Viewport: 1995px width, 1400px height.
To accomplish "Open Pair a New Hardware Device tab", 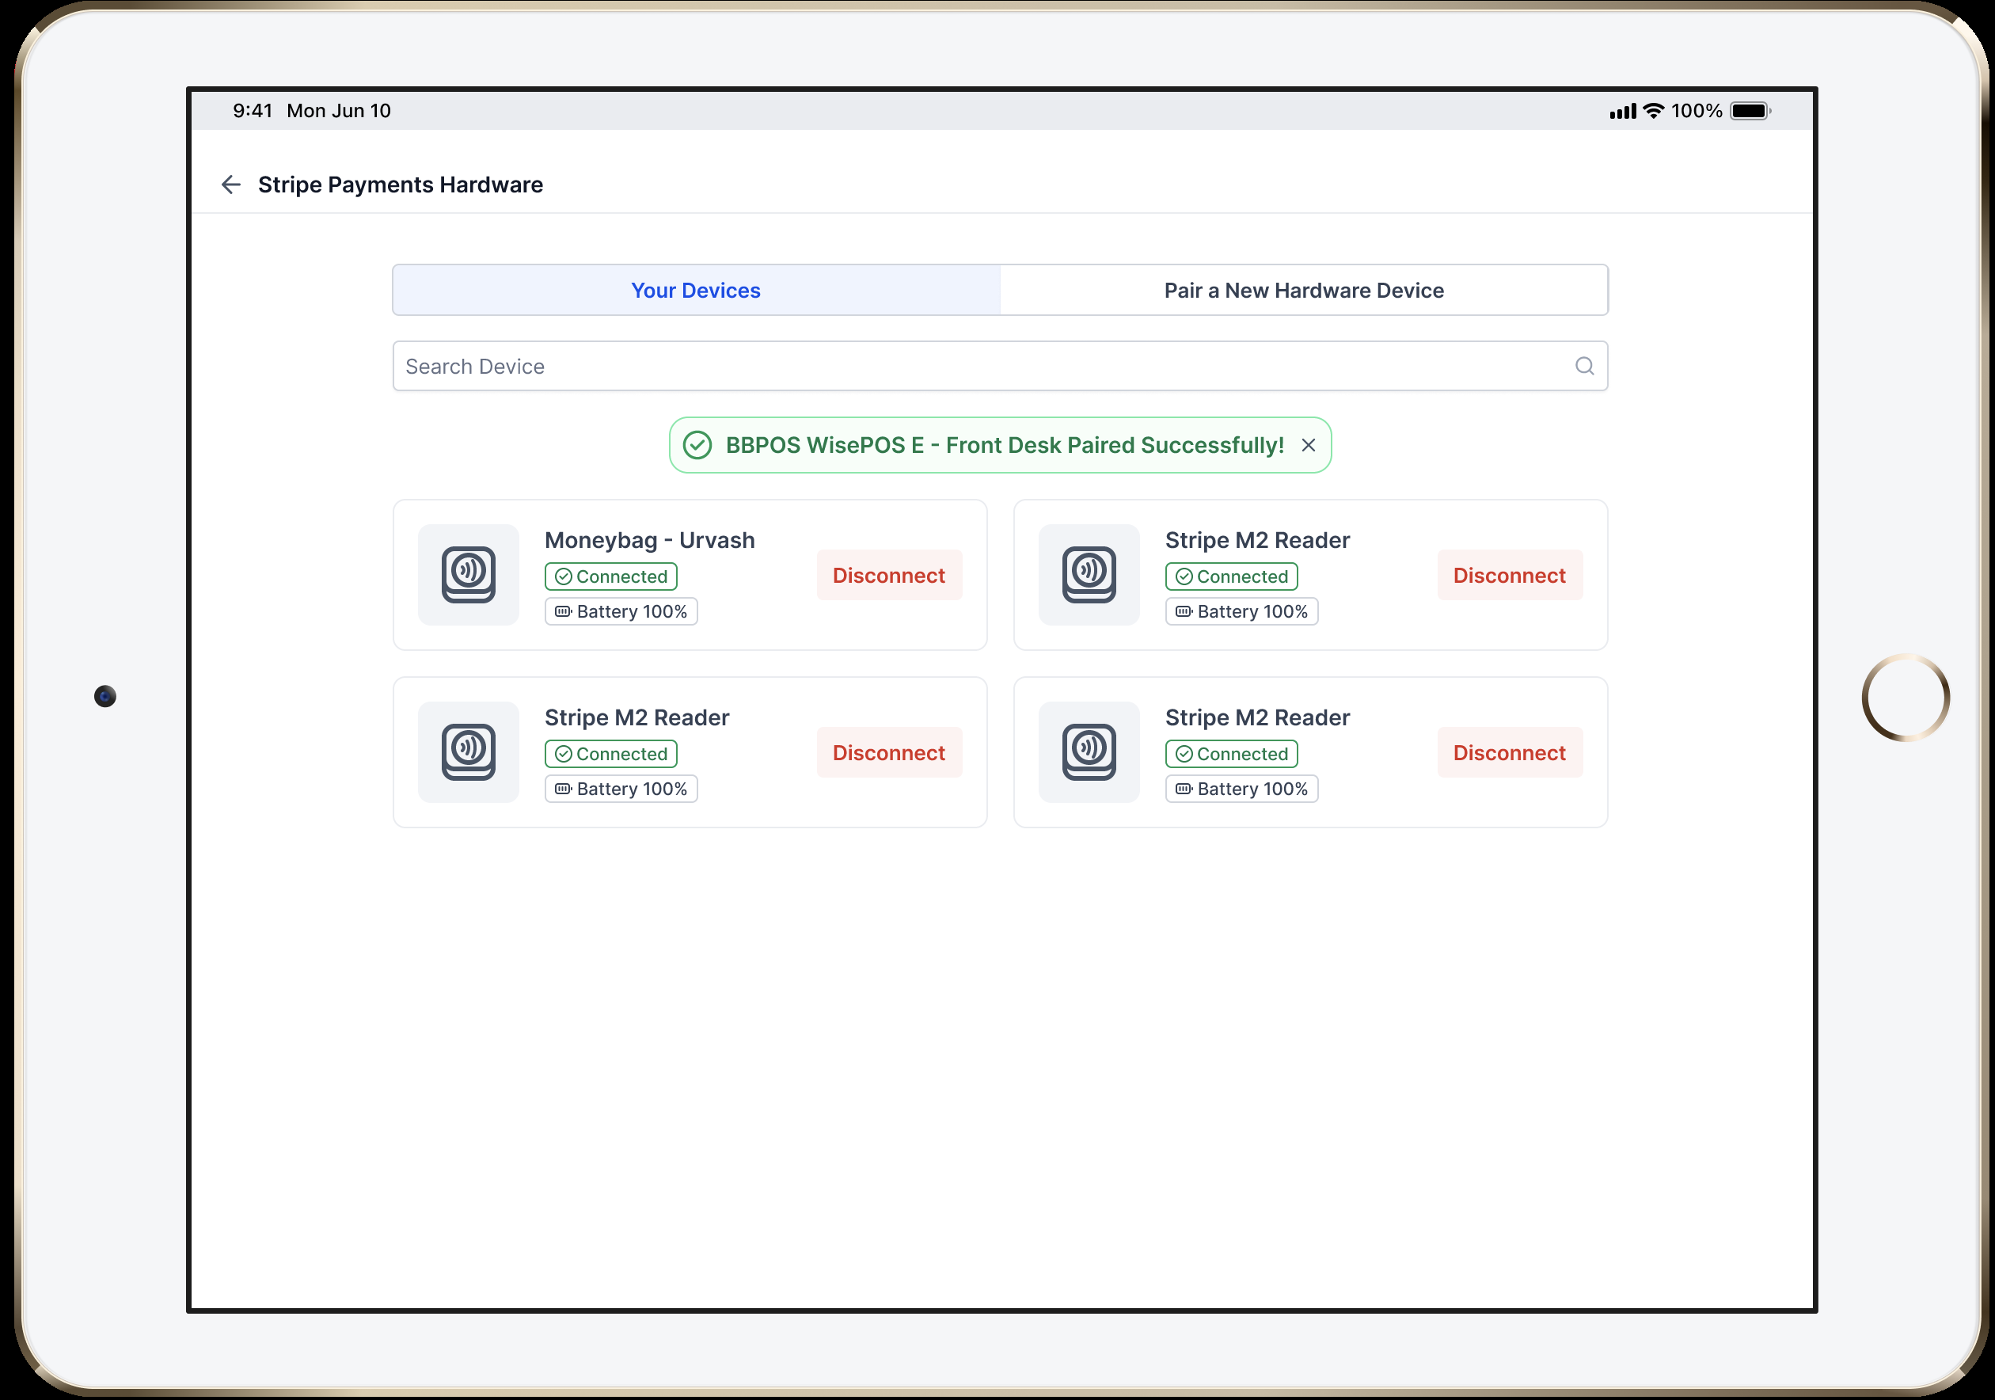I will coord(1303,291).
